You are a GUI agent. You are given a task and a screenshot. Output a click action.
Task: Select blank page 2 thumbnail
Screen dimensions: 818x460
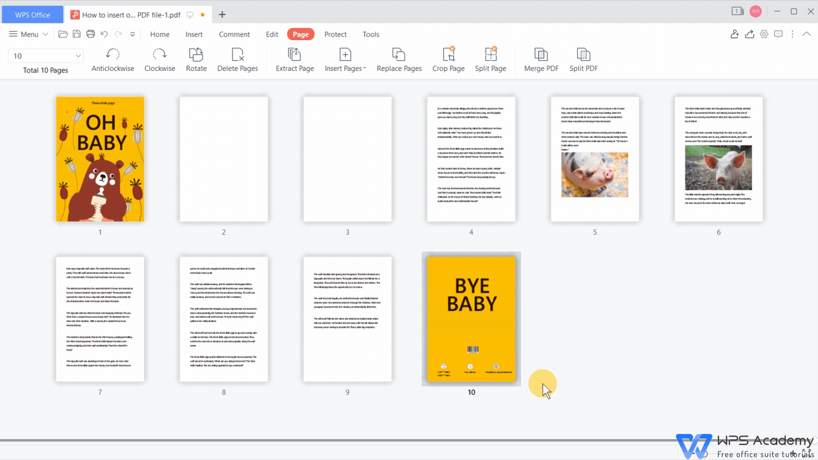pyautogui.click(x=224, y=159)
